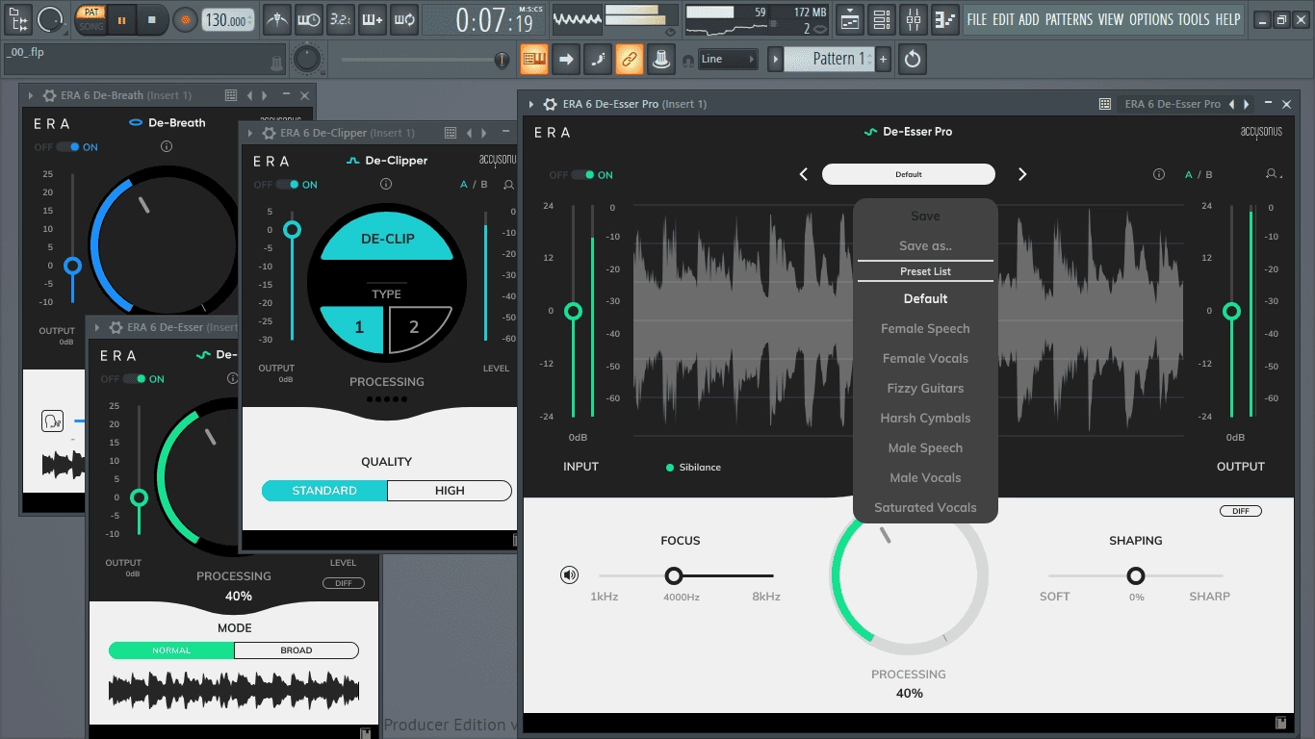Go to next preset in De-Esser Pro
Viewport: 1315px width, 739px height.
point(1022,174)
